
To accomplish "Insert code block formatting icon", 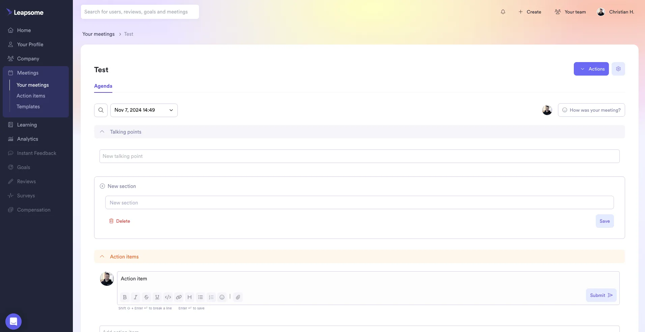I will (x=168, y=297).
